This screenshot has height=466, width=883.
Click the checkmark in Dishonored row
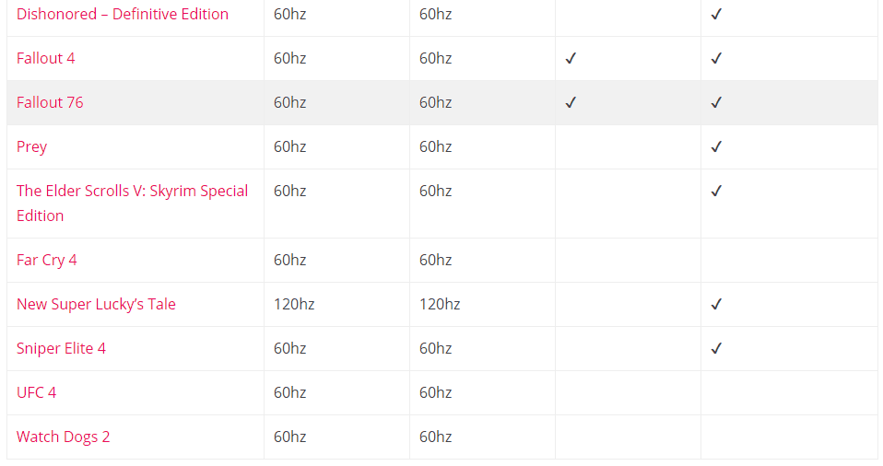[x=716, y=14]
